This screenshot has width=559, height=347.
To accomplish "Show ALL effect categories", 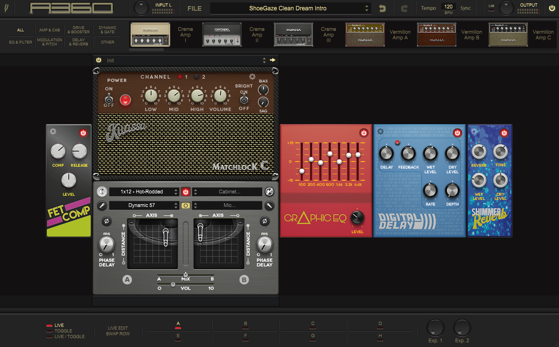I will point(21,30).
